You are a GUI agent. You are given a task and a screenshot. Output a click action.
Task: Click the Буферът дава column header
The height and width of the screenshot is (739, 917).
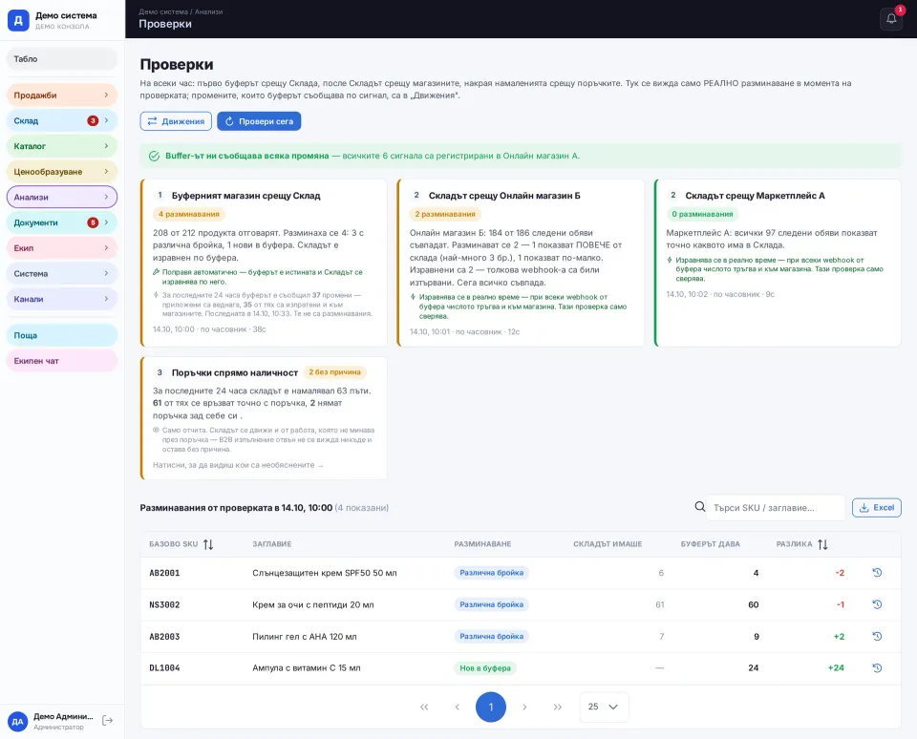pos(710,543)
